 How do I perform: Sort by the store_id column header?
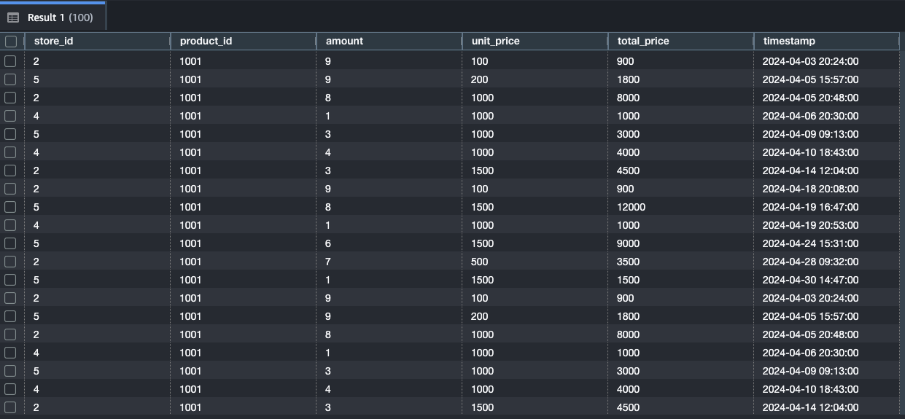point(54,42)
